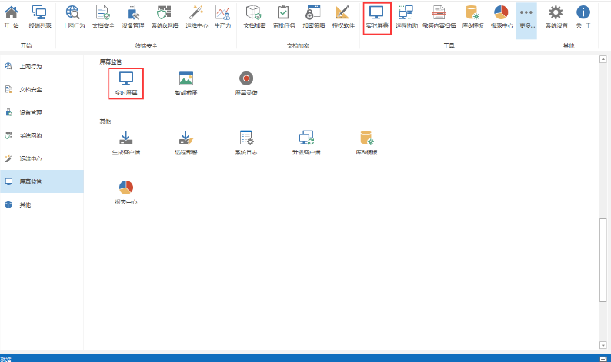Click 其他 in the left sidebar

[x=25, y=204]
